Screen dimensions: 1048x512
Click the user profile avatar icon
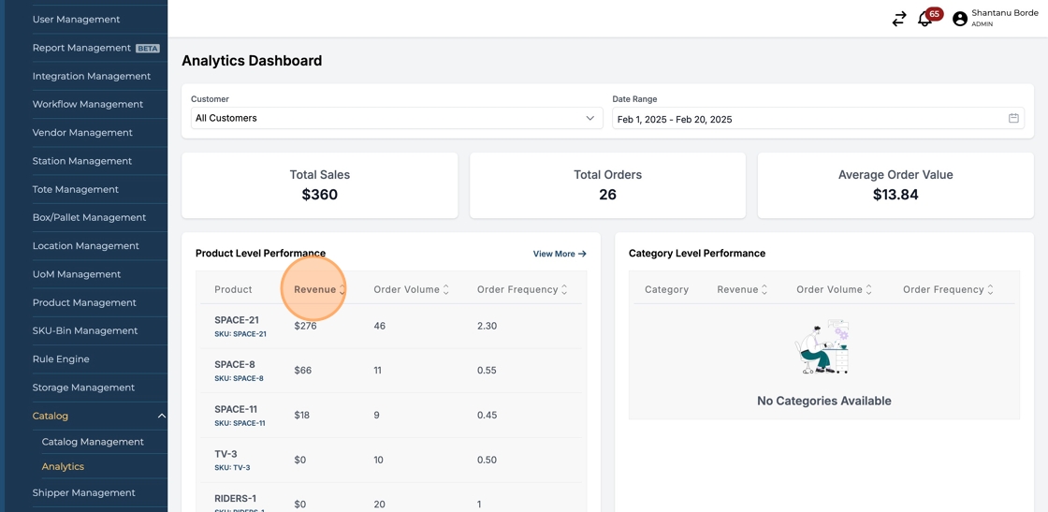959,19
